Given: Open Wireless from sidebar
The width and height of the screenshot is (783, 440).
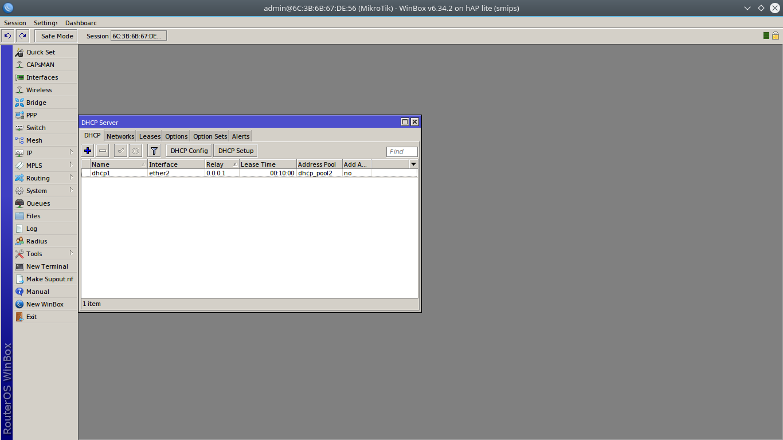Looking at the screenshot, I should (x=45, y=90).
